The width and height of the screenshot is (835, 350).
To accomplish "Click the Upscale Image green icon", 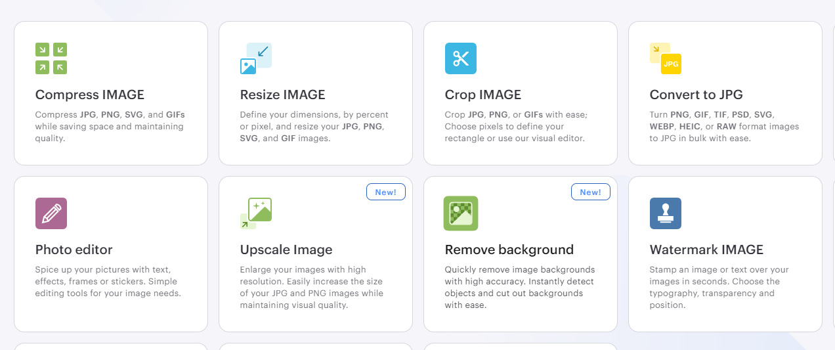I will point(256,213).
